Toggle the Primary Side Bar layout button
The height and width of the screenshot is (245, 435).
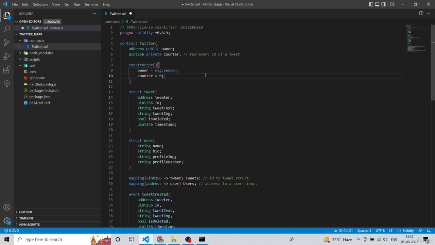(x=371, y=4)
